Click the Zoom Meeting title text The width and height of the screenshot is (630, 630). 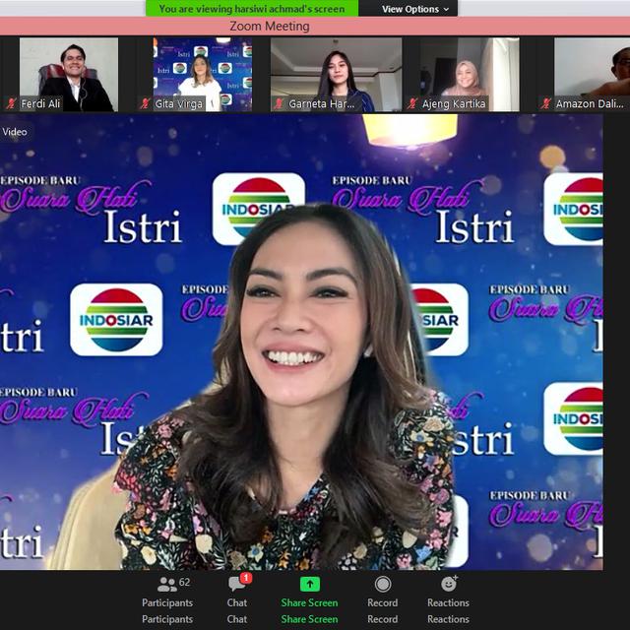[270, 27]
